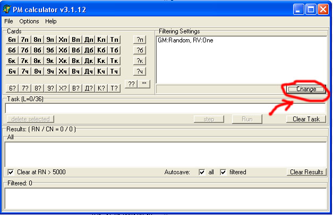This screenshot has width=333, height=215.
Task: Click the PM calculator title bar icon
Action: (x=7, y=10)
